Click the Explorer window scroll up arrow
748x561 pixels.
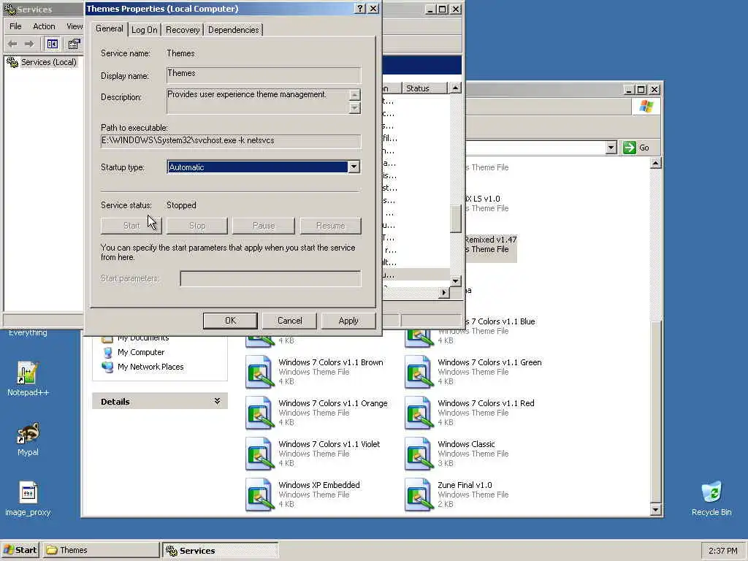click(x=656, y=163)
